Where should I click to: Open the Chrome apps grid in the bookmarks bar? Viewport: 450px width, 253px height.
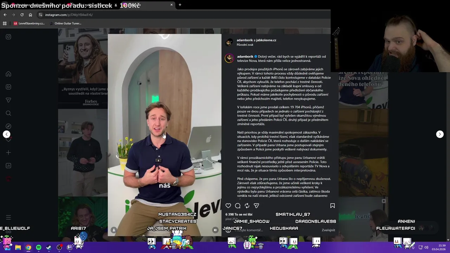(5, 24)
